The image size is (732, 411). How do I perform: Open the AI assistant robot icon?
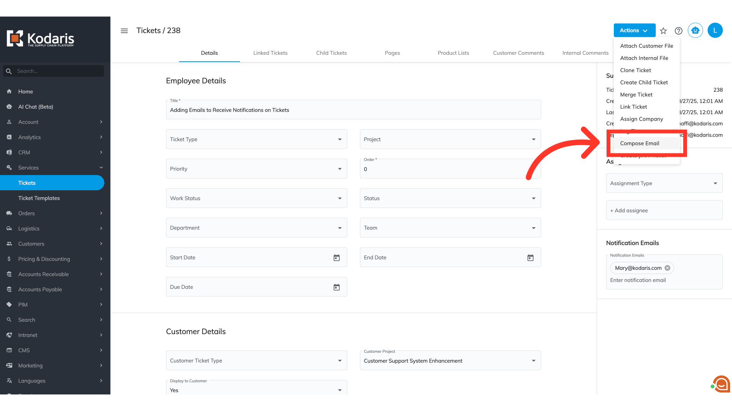point(695,30)
